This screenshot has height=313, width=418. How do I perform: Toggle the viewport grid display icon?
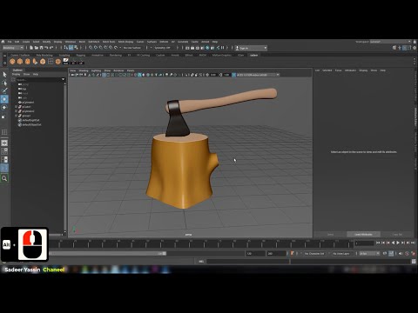[104, 75]
